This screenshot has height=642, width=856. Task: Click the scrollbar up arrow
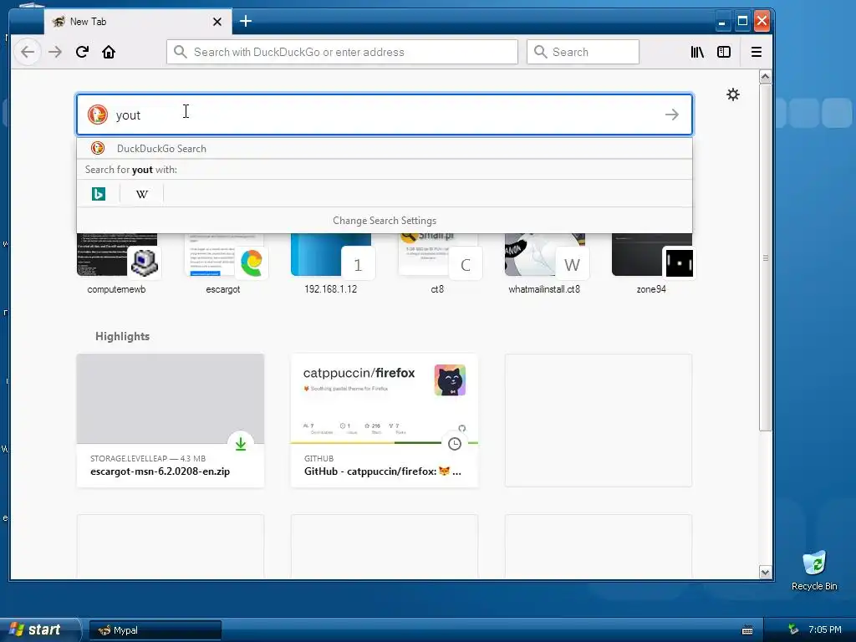point(765,77)
